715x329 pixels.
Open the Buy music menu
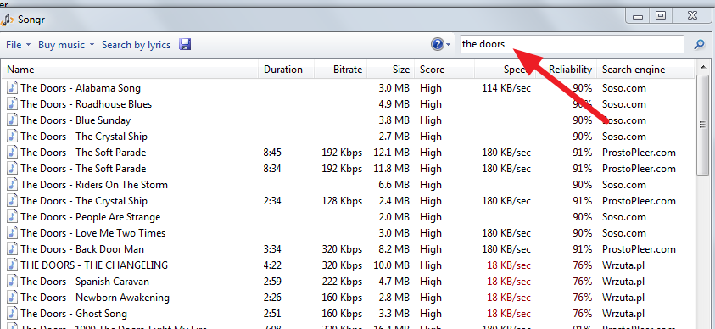(x=66, y=45)
